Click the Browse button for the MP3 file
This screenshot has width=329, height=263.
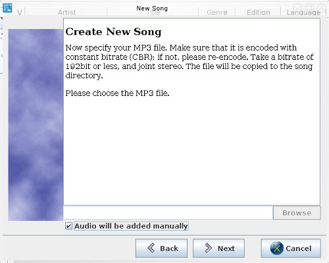coord(297,212)
